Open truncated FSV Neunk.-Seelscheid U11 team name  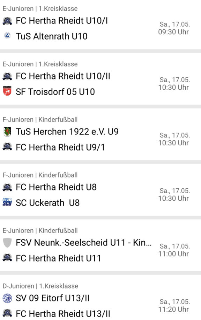click(x=84, y=243)
